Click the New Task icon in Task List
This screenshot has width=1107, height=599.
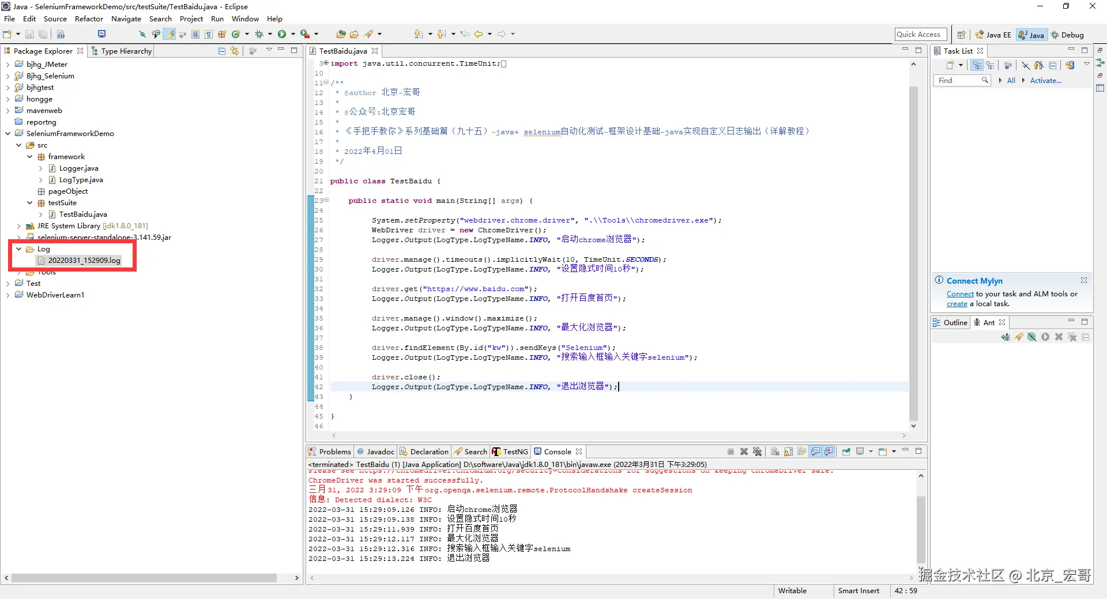click(x=950, y=65)
